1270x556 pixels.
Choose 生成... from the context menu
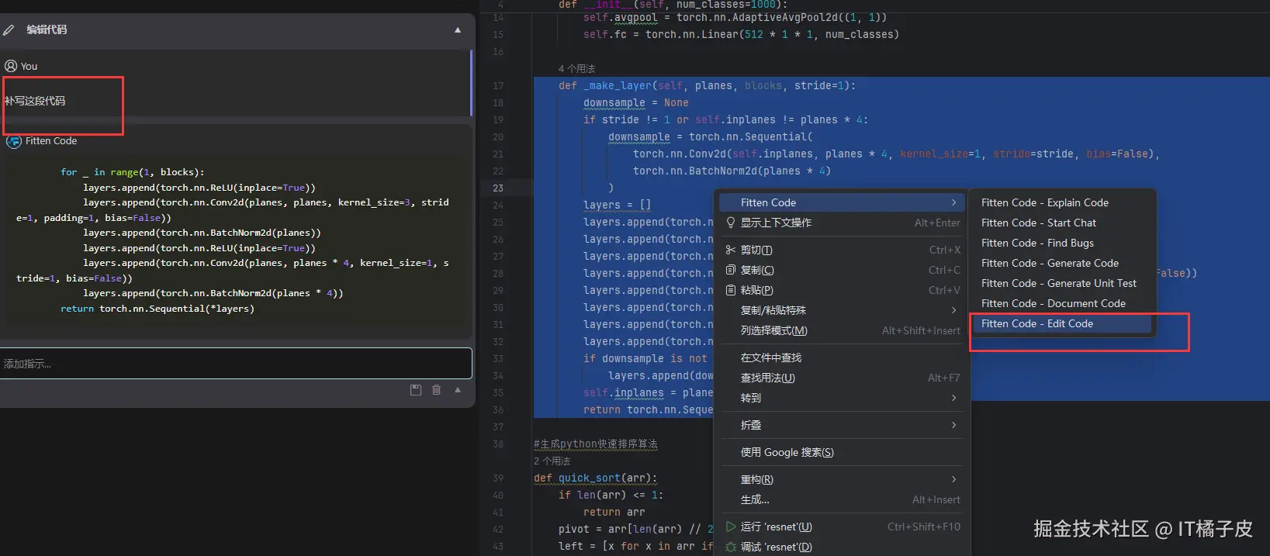click(x=842, y=499)
